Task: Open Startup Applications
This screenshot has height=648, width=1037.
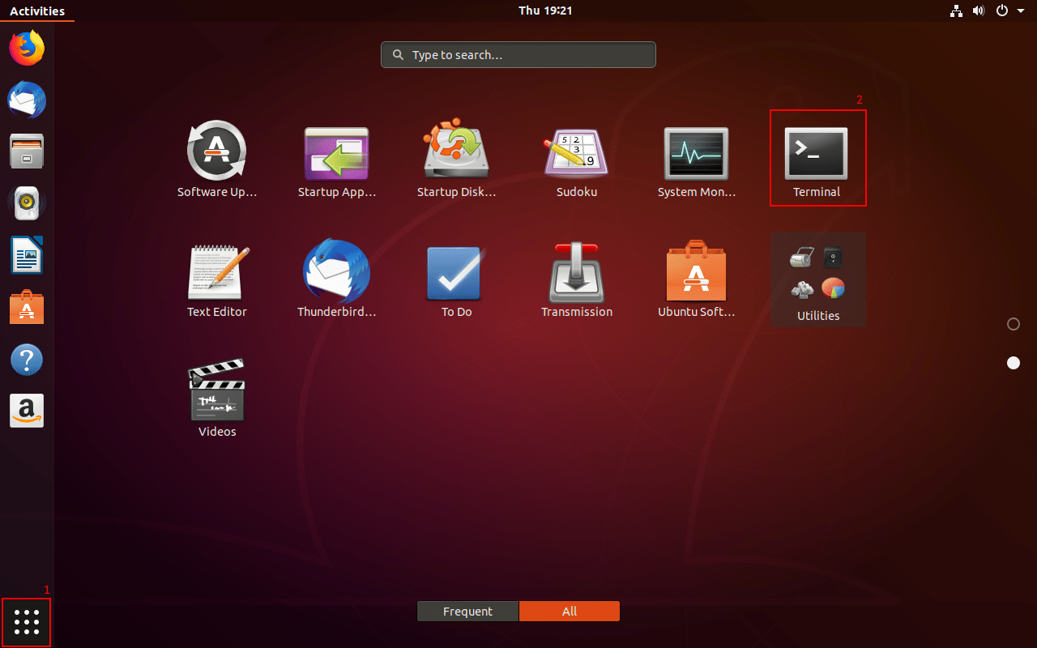Action: coord(336,160)
